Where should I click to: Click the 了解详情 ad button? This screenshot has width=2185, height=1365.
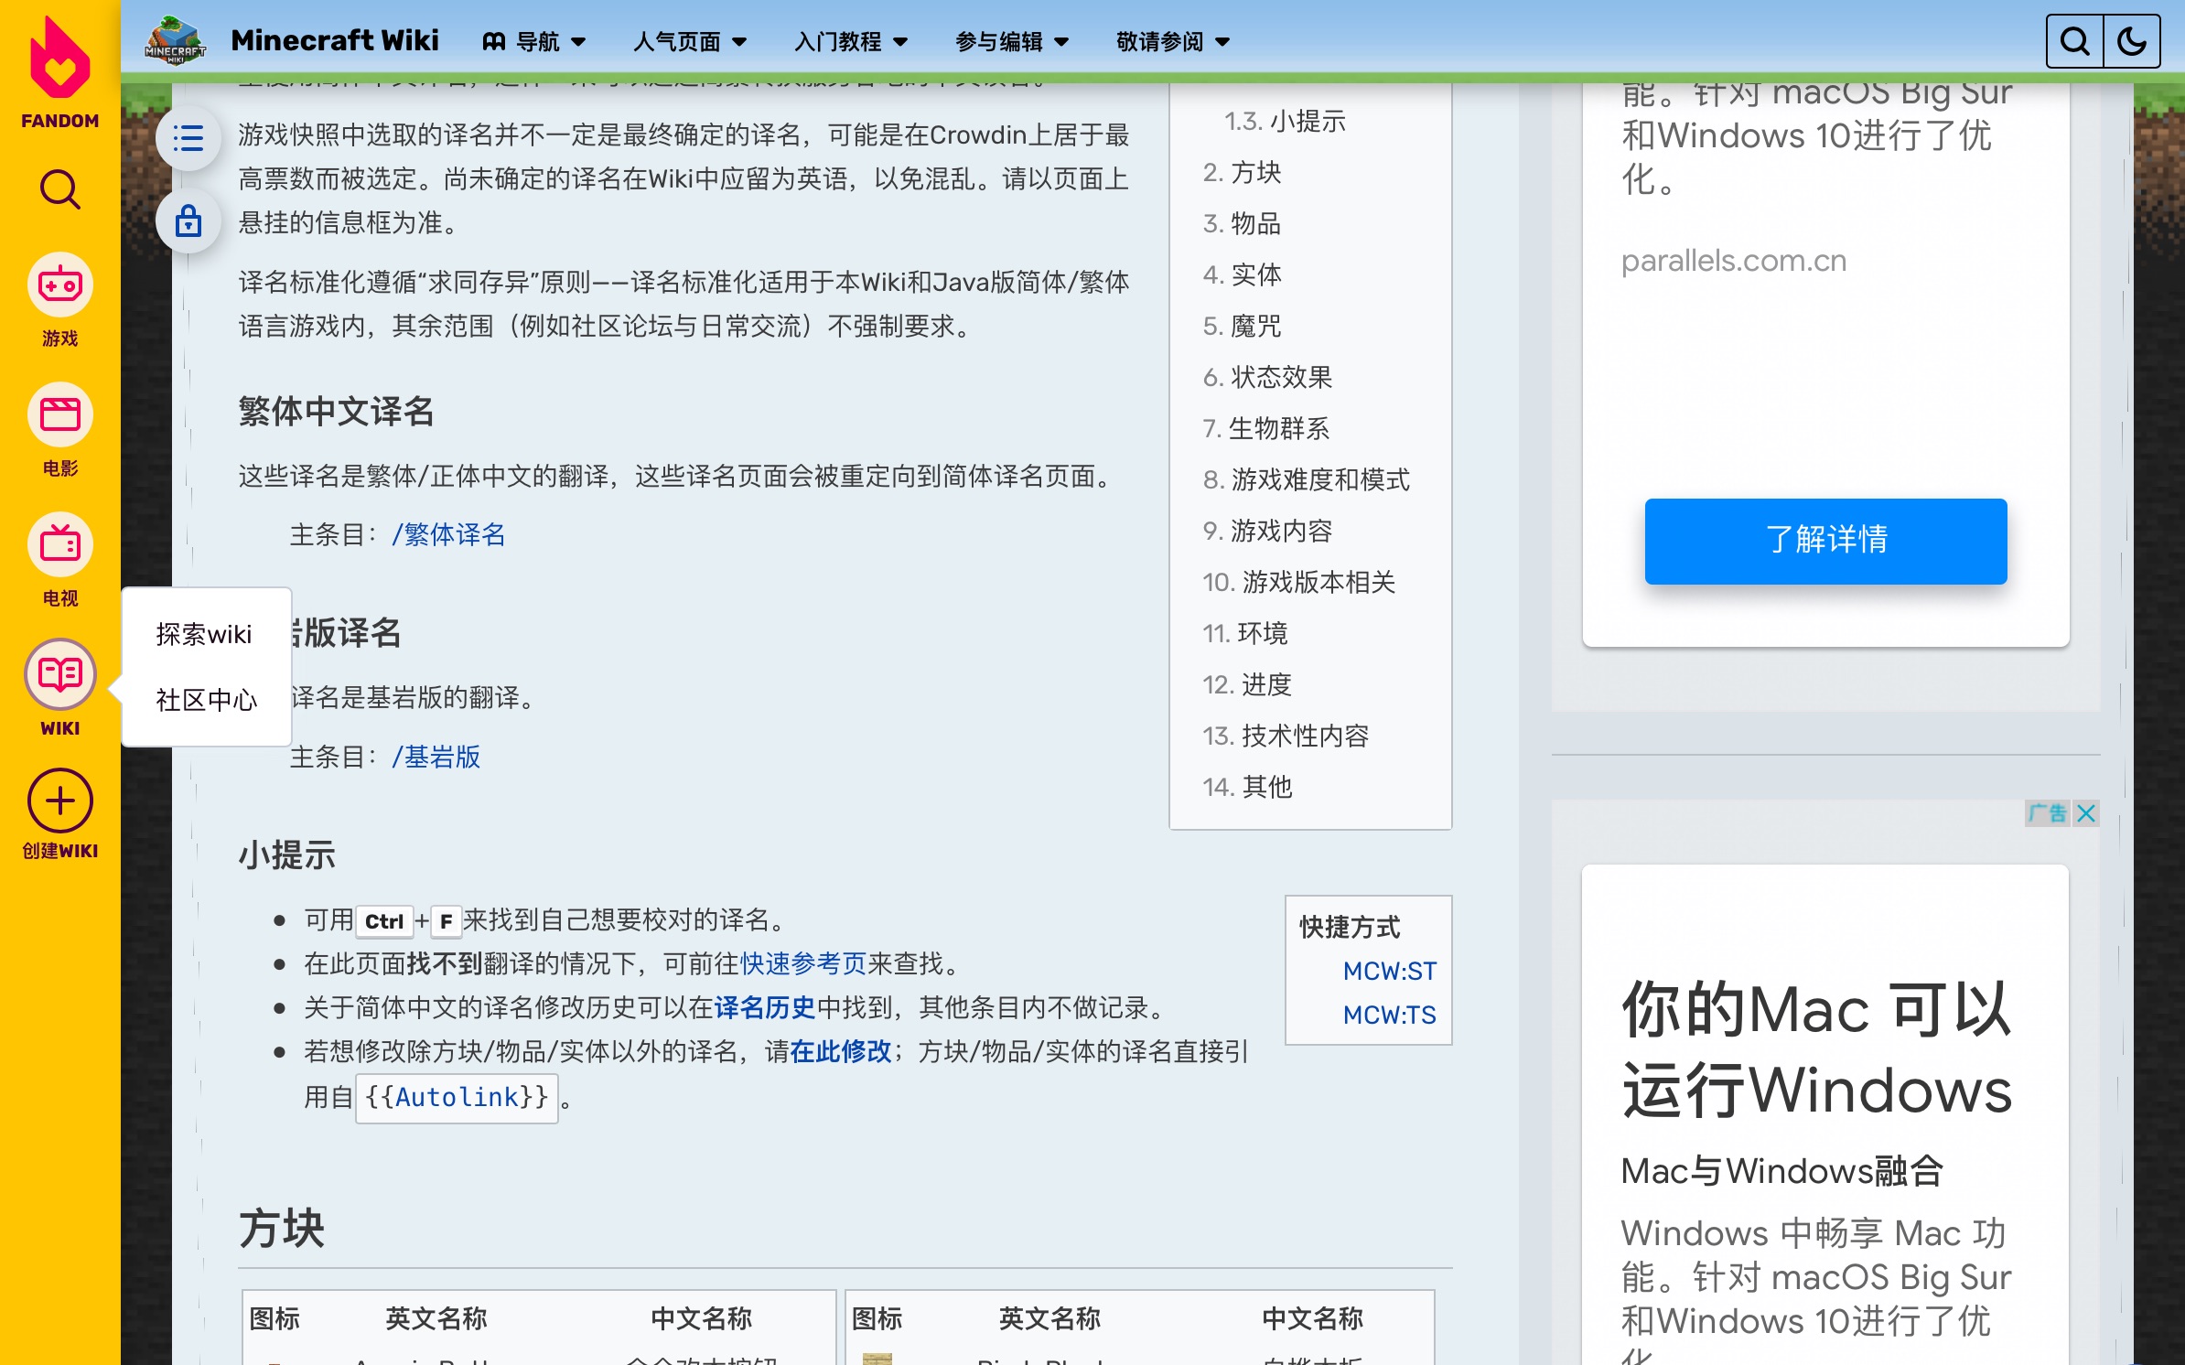tap(1825, 541)
